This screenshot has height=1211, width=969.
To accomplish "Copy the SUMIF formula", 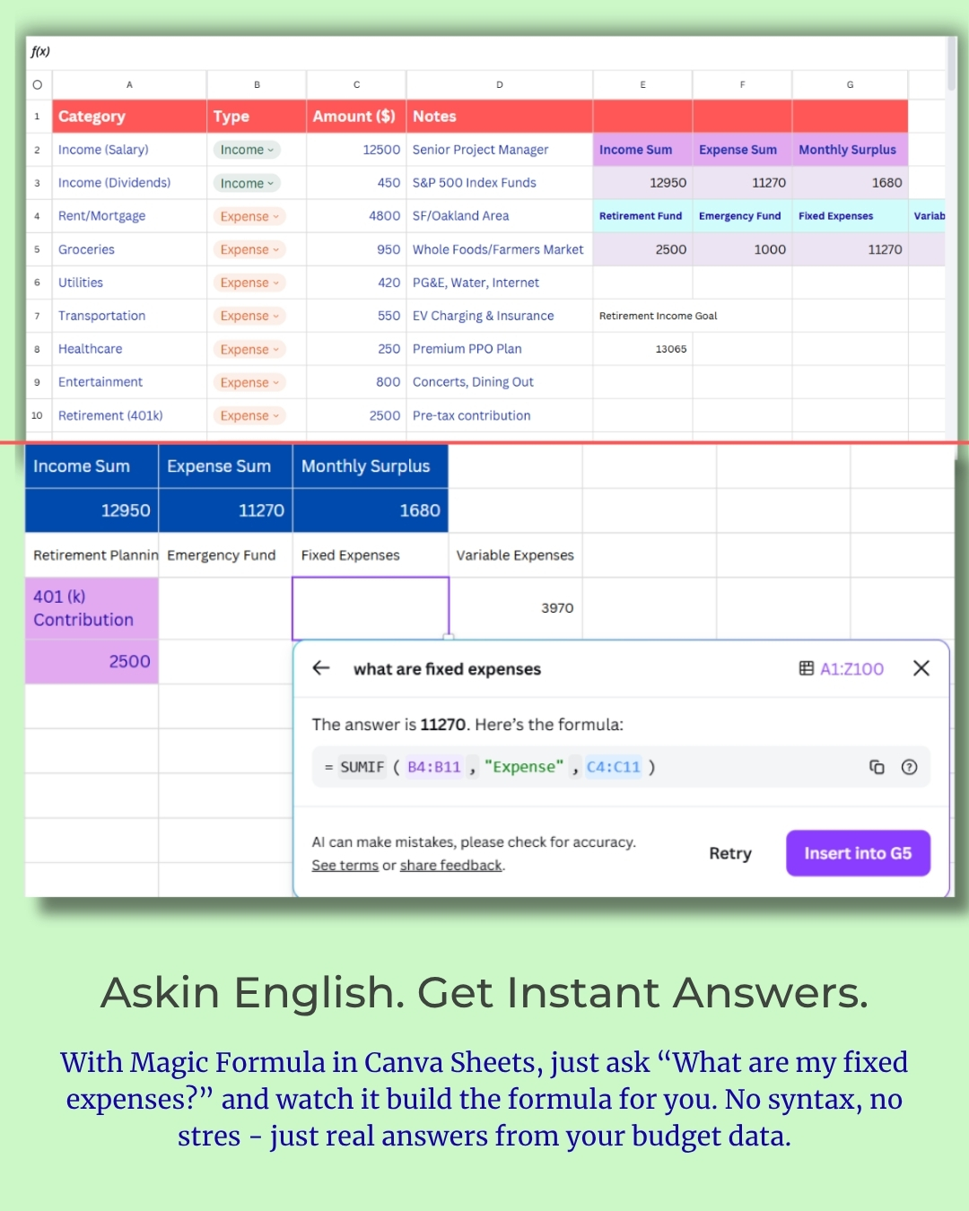I will [x=877, y=767].
